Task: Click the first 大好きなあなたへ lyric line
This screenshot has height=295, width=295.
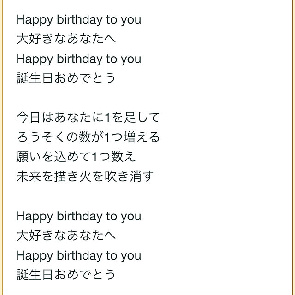Action: 66,39
